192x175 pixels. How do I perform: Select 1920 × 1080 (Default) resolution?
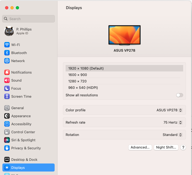(x=124, y=68)
